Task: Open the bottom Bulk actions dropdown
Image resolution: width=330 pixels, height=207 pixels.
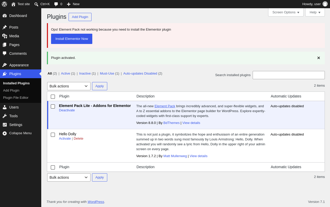Action: pyautogui.click(x=69, y=177)
